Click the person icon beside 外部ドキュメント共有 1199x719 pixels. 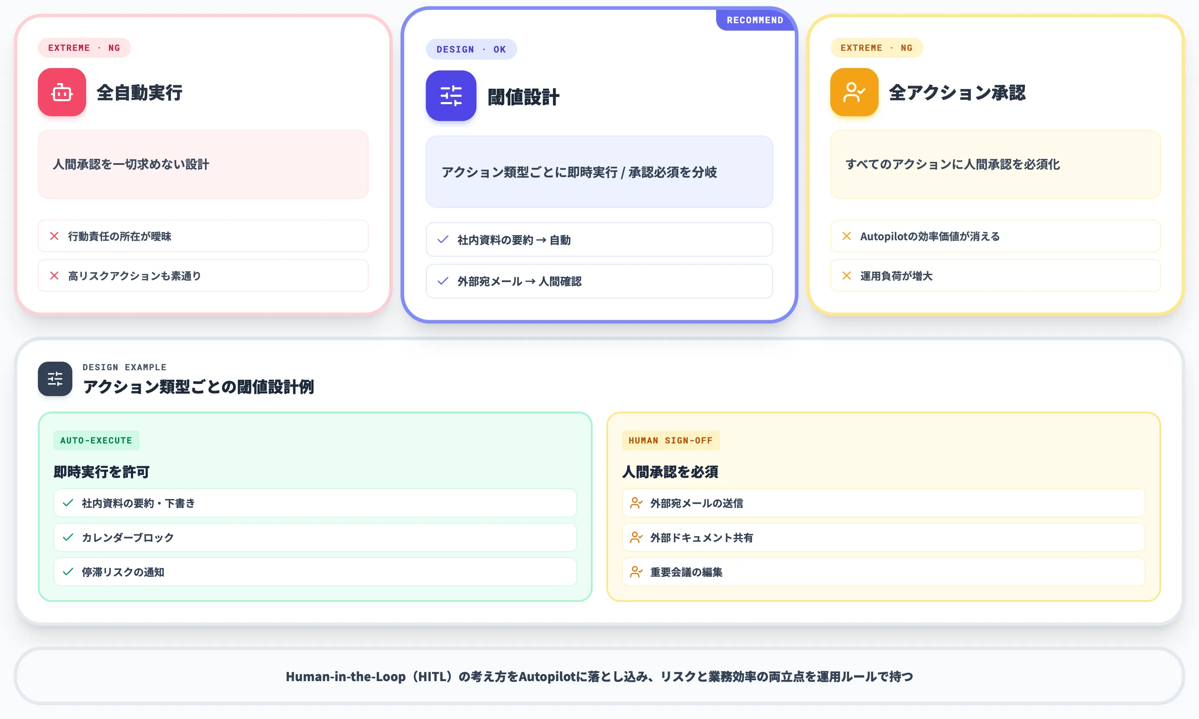coord(637,537)
